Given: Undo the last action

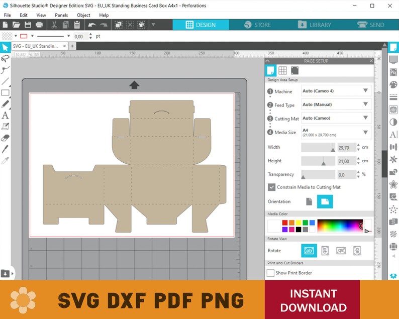Looking at the screenshot, I should point(91,25).
